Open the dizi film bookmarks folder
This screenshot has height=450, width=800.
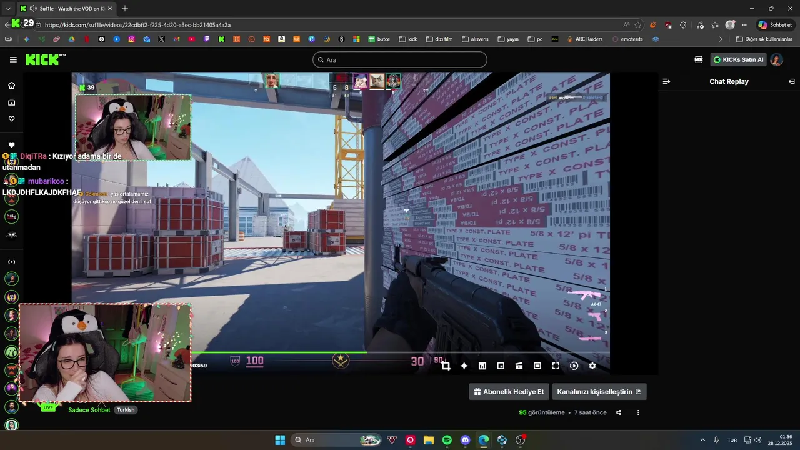click(439, 39)
